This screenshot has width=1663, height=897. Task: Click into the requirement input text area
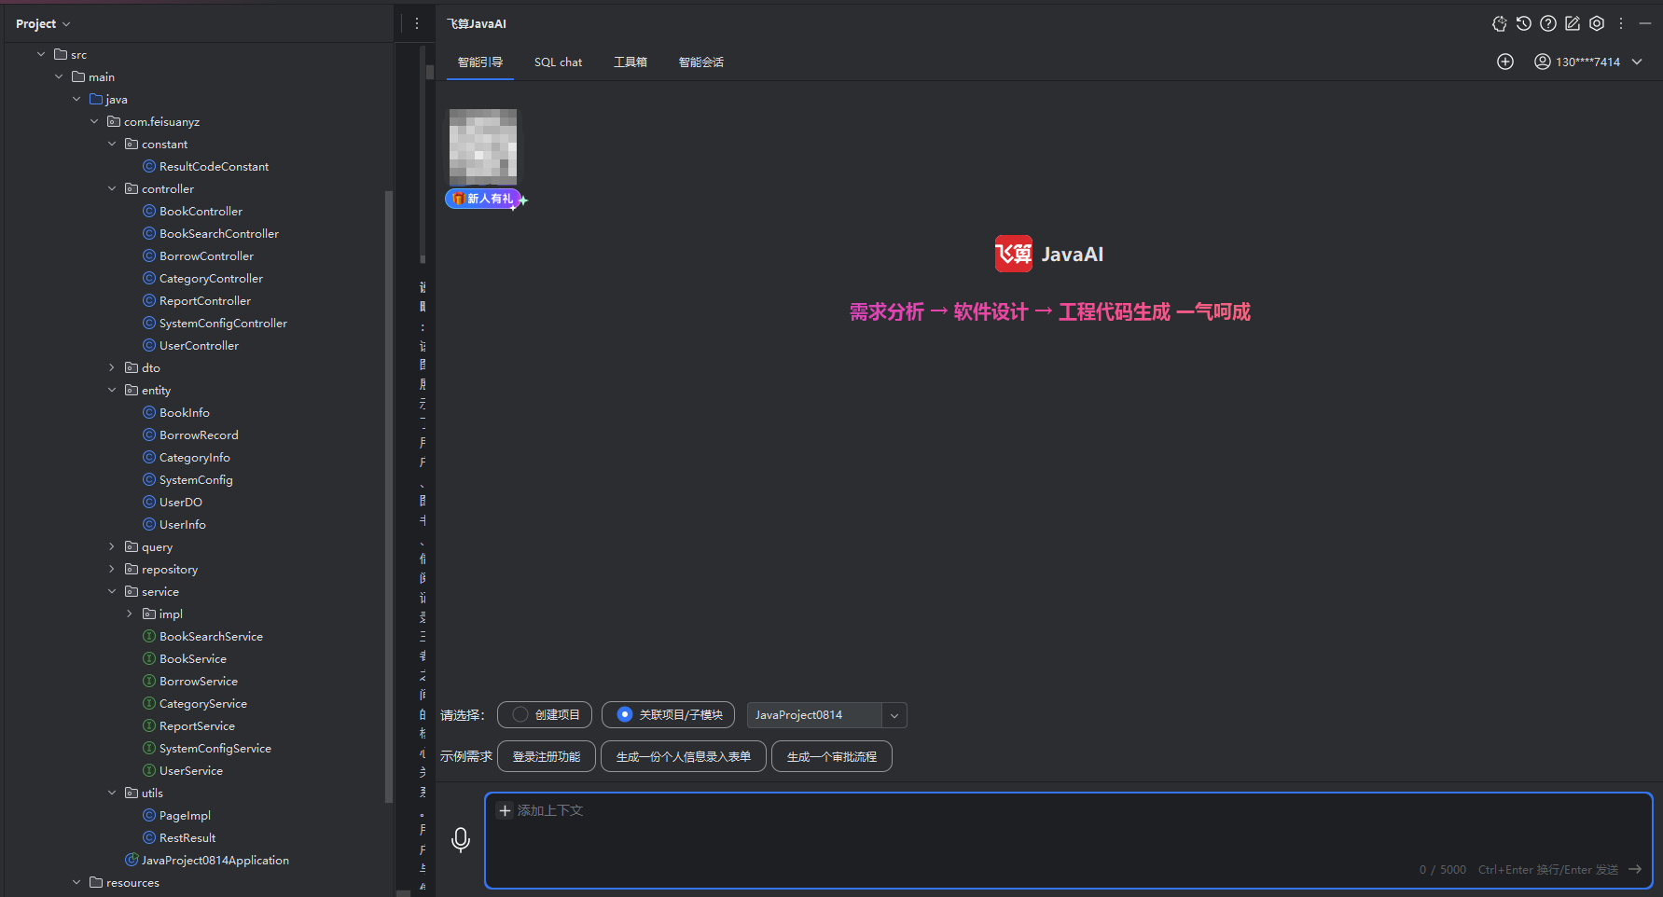(x=1068, y=840)
